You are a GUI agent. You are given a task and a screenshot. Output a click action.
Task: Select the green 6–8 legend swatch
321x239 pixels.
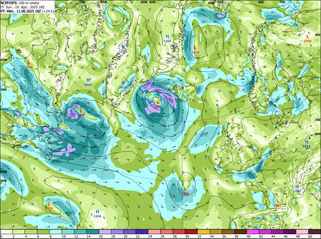click(43, 232)
